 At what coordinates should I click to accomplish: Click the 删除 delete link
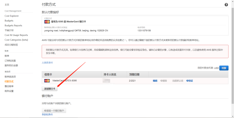(x=164, y=81)
